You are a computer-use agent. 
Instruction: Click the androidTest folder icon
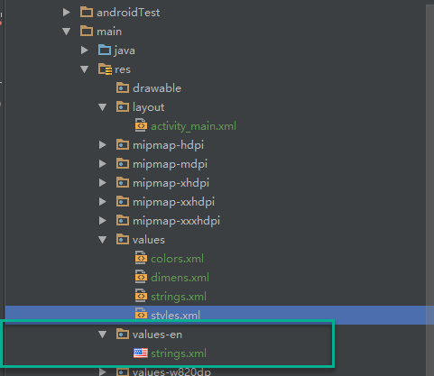[x=87, y=13]
